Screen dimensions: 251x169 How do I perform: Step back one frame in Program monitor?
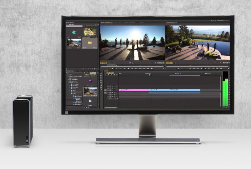[194, 68]
